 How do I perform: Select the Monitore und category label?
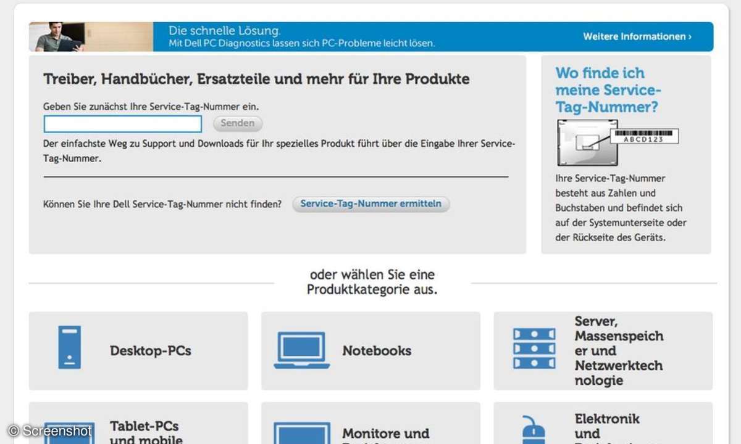[386, 435]
